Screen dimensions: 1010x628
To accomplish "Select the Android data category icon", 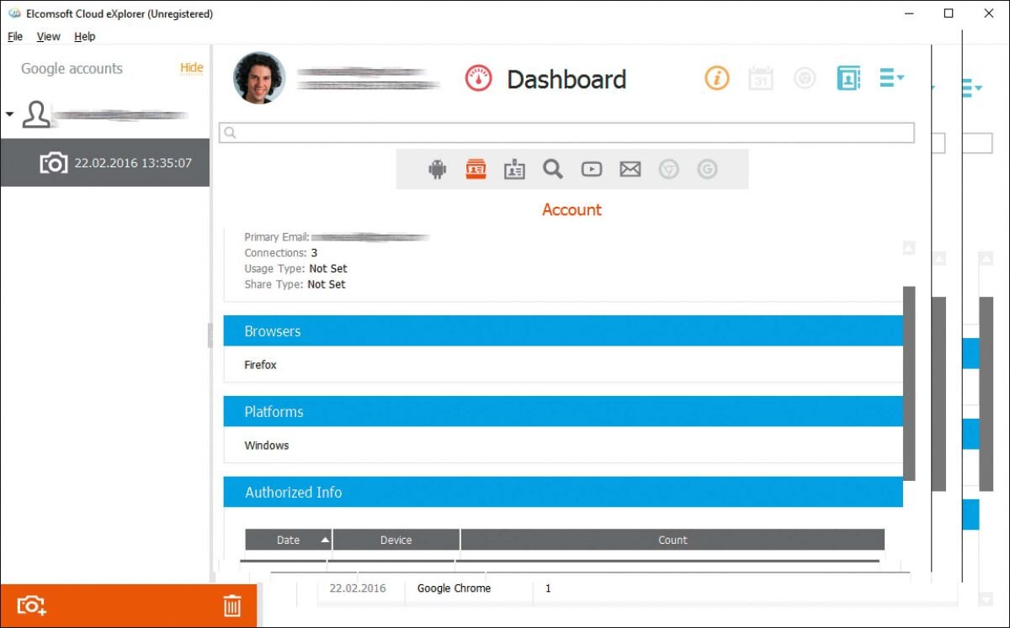I will click(x=438, y=168).
